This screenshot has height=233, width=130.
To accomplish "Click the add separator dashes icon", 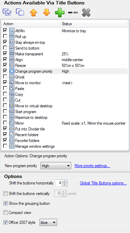I will tap(73, 13).
